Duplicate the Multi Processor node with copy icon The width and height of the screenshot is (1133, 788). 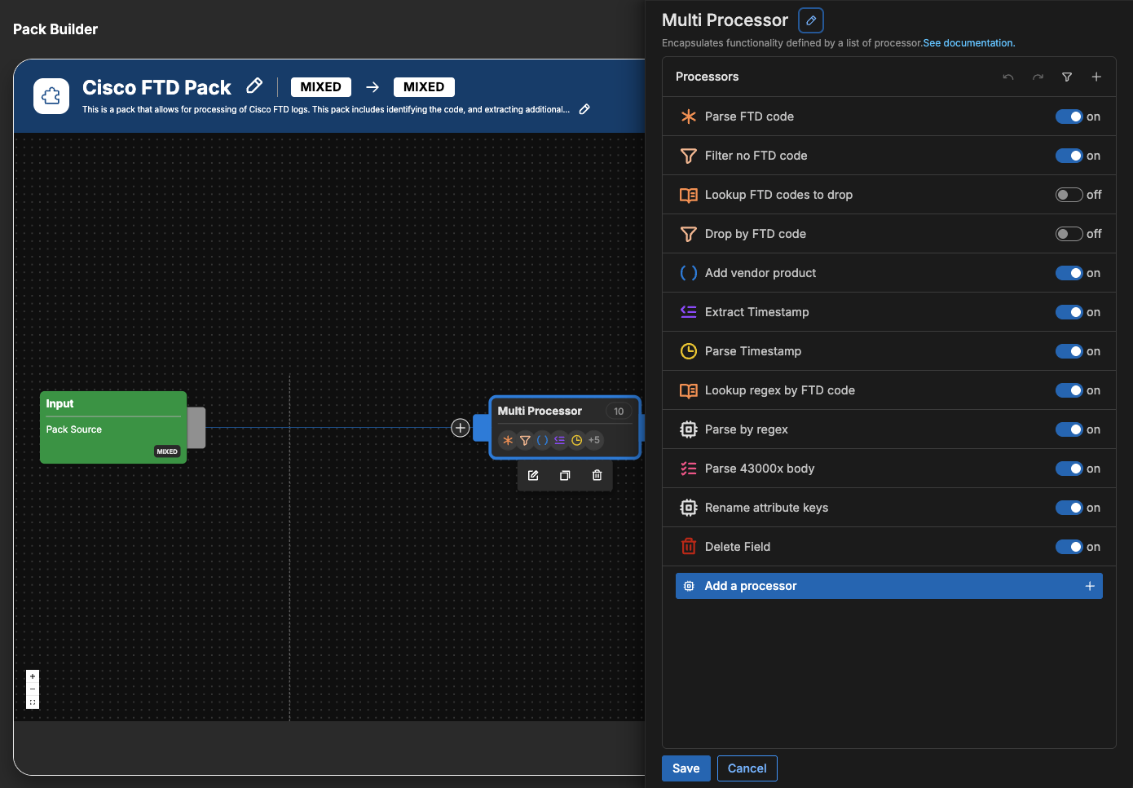565,475
